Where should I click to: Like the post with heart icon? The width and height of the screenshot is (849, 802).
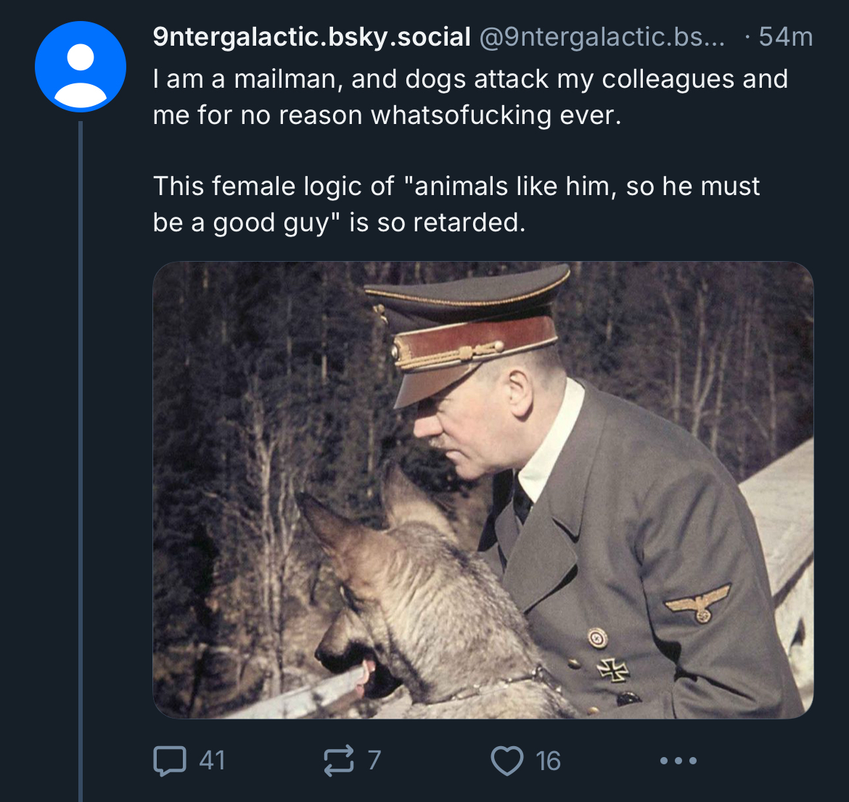point(506,761)
